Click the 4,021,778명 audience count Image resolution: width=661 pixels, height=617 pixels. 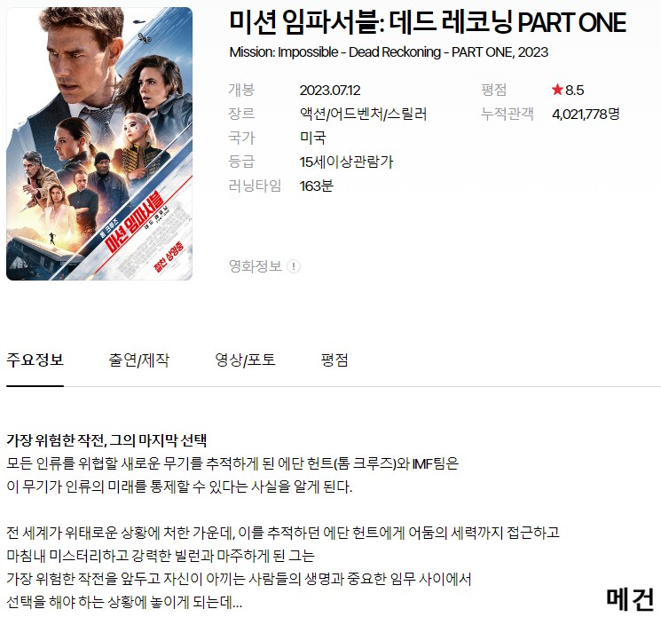point(586,114)
